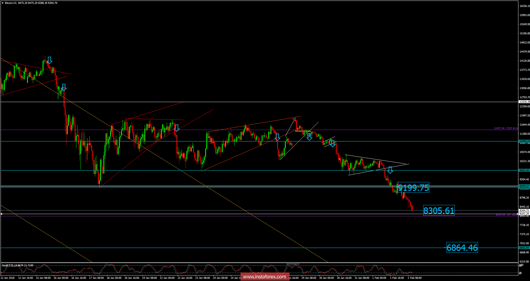Open the www.instaforex.com watermark link
530x281 pixels.
click(265, 277)
